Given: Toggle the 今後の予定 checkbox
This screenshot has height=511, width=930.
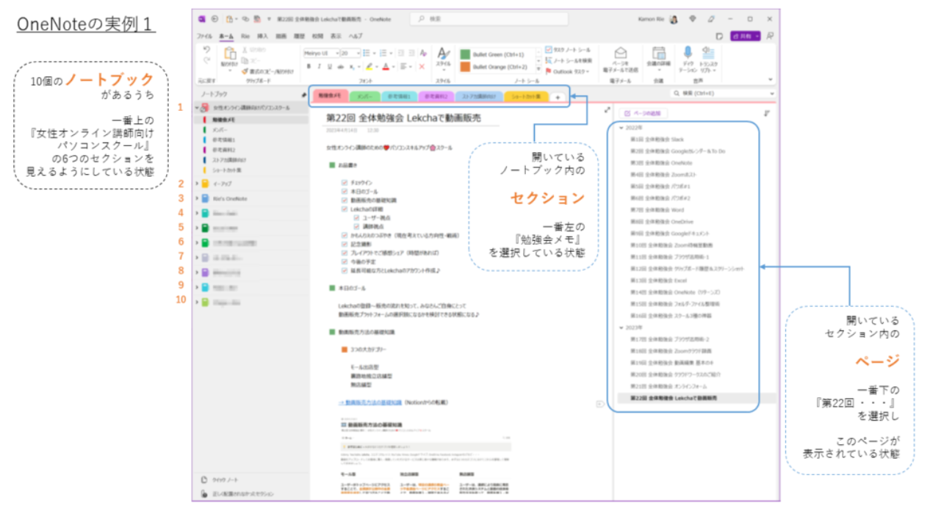Looking at the screenshot, I should pos(345,261).
